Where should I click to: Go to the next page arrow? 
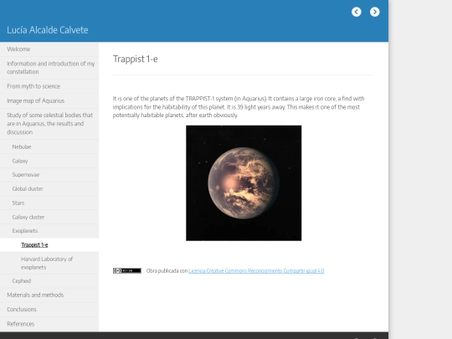pos(375,12)
